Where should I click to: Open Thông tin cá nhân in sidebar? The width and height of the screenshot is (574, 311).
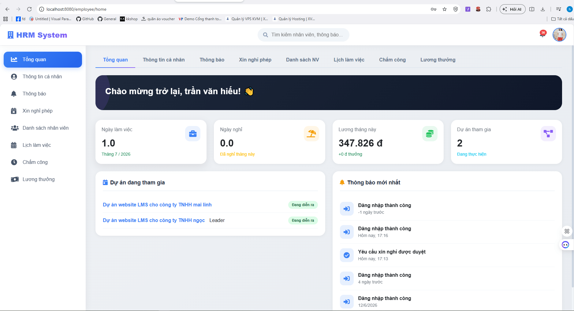click(x=43, y=76)
